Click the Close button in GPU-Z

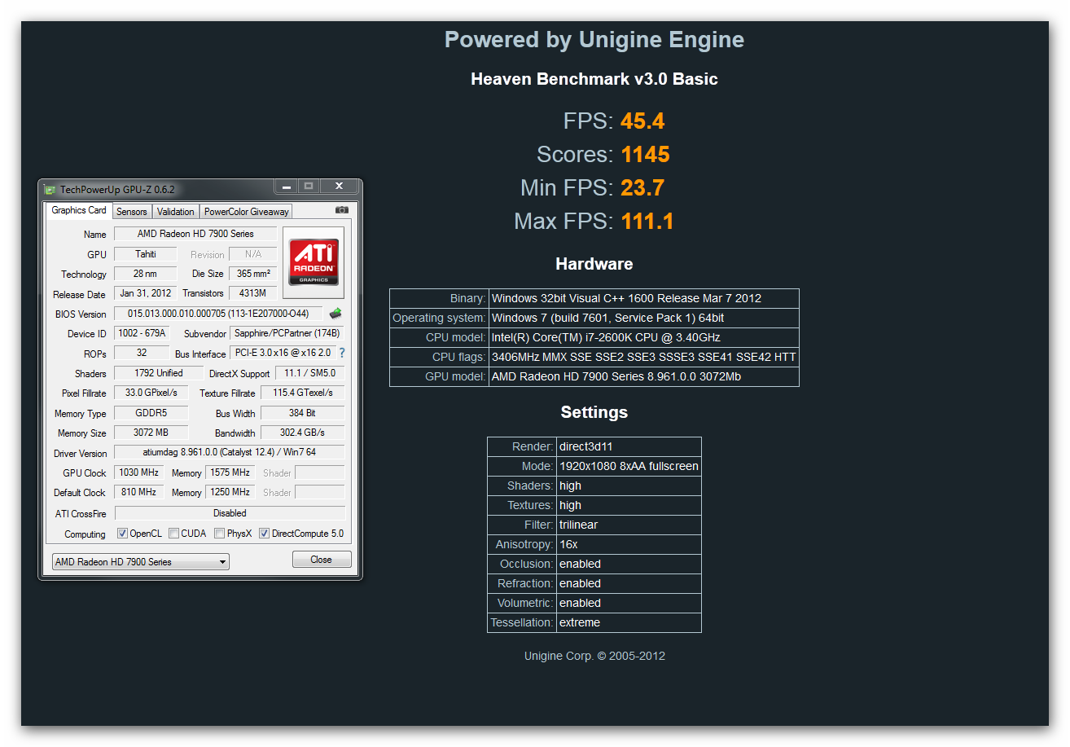click(322, 560)
